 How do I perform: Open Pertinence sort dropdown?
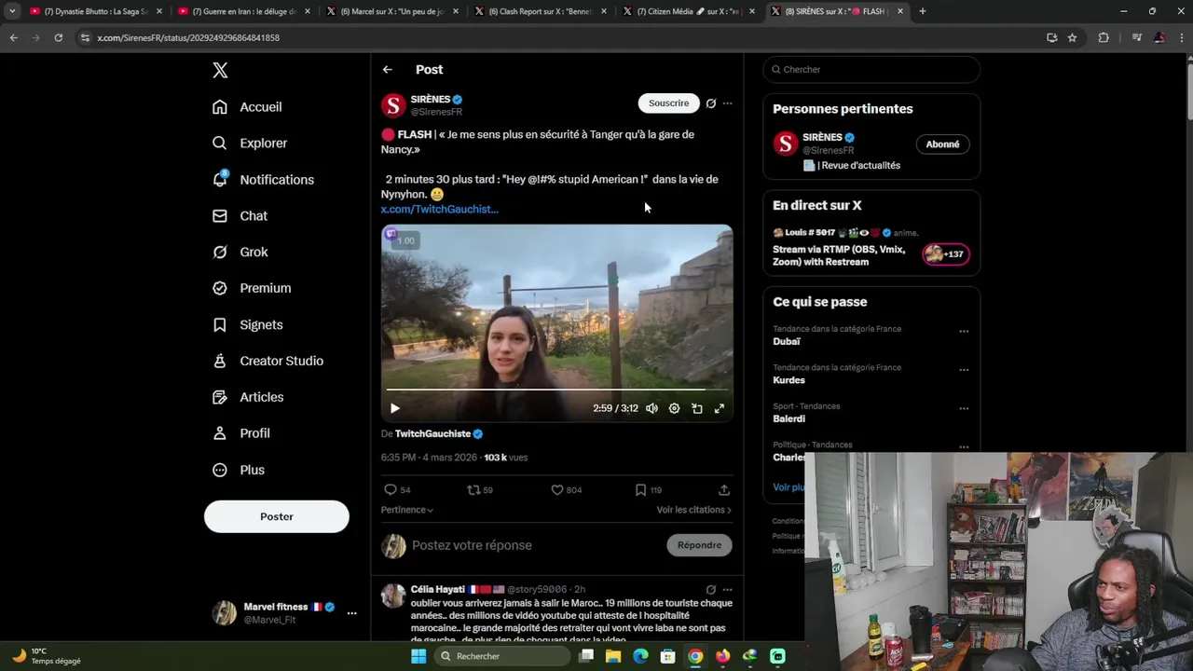click(x=407, y=510)
